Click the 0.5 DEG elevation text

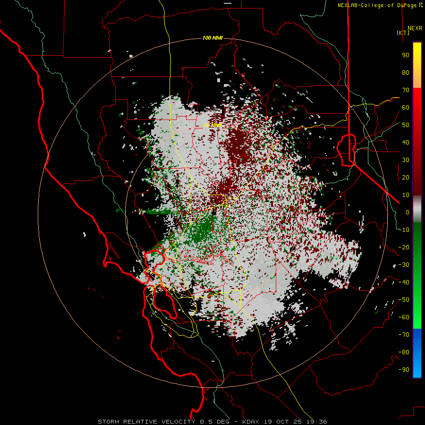click(215, 422)
